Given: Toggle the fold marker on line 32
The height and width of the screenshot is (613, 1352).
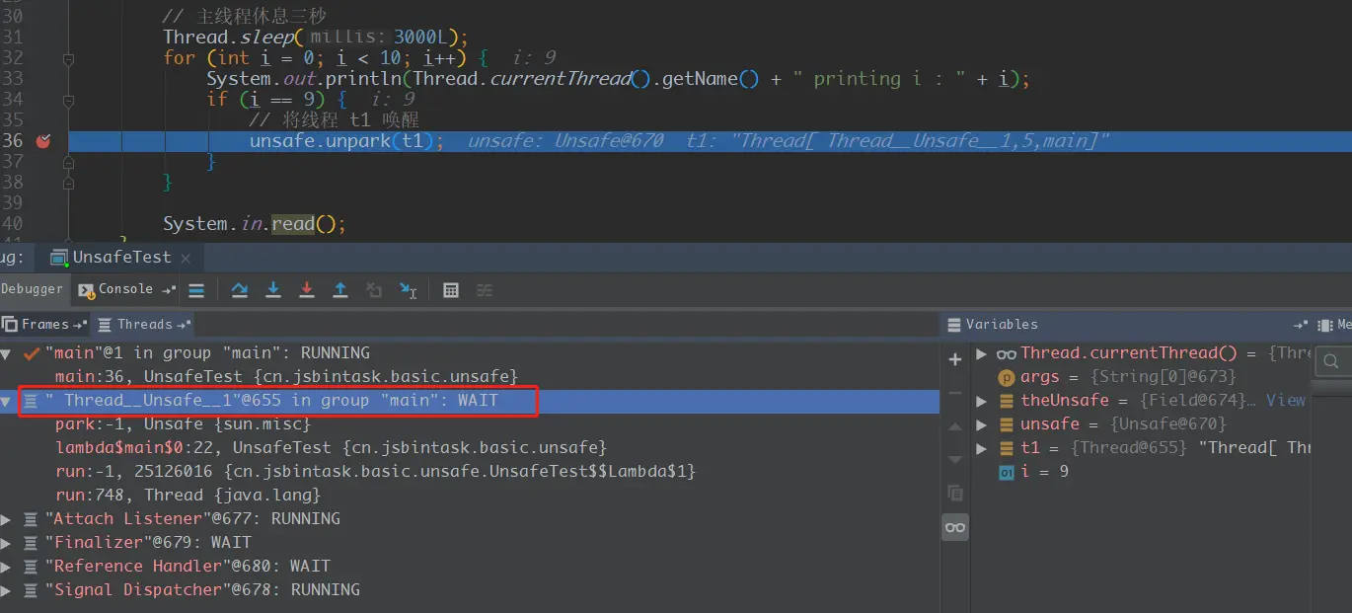Looking at the screenshot, I should point(68,58).
